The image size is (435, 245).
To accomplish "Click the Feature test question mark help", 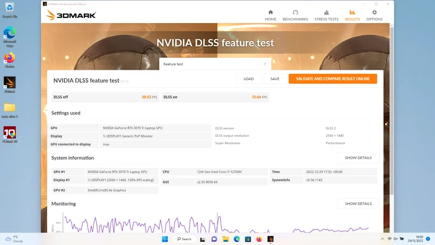I will coord(265,64).
